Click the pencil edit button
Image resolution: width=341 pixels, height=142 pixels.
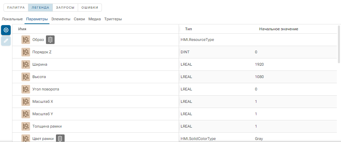coord(6,41)
